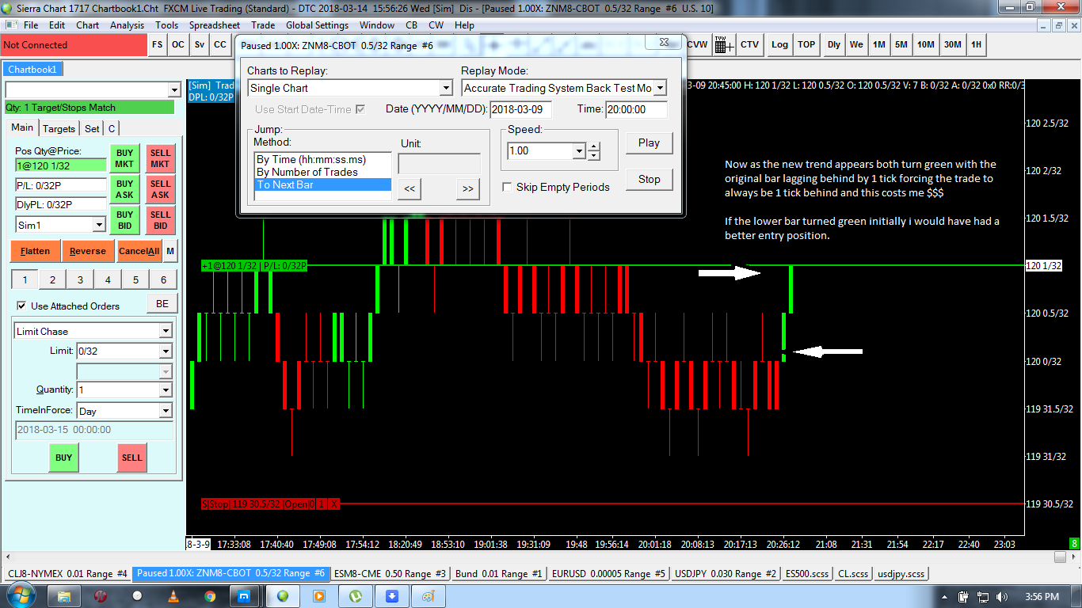The height and width of the screenshot is (608, 1082).
Task: Toggle Skip Empty Periods checkbox
Action: click(x=508, y=188)
